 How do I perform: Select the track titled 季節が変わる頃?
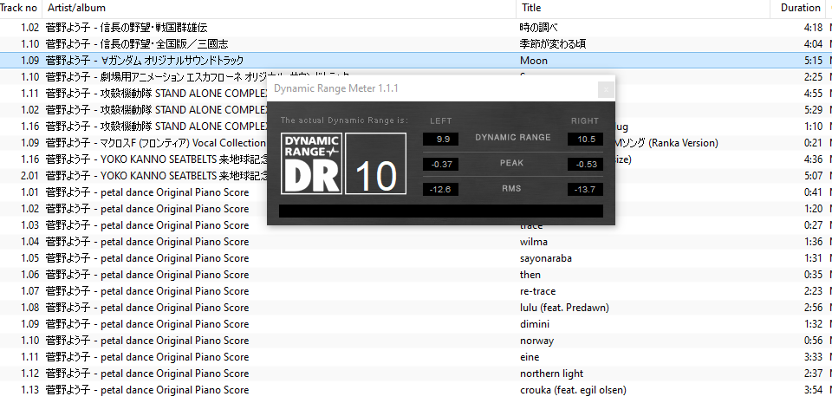(416, 44)
